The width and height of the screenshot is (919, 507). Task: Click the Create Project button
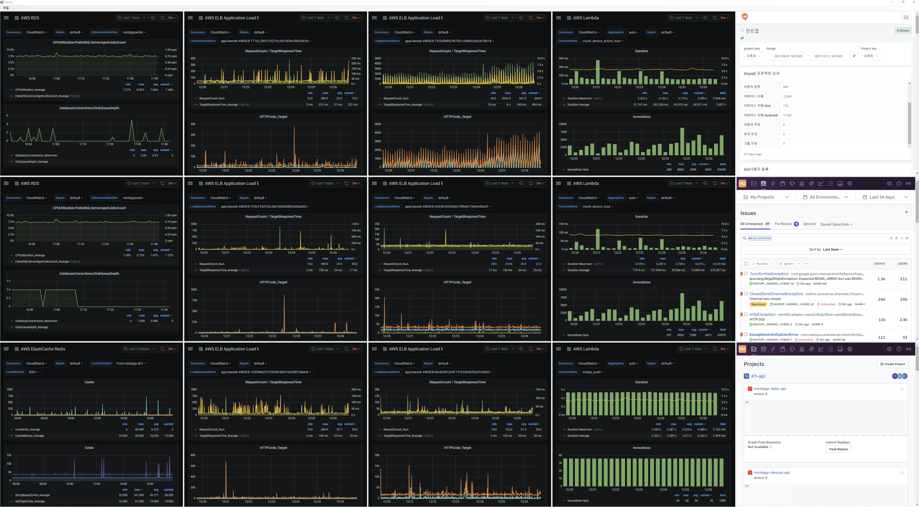[892, 364]
